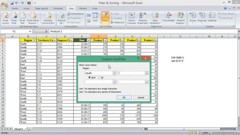Image resolution: width=240 pixels, height=135 pixels.
Task: Undo the last action in quick access toolbar
Action: click(x=16, y=3)
